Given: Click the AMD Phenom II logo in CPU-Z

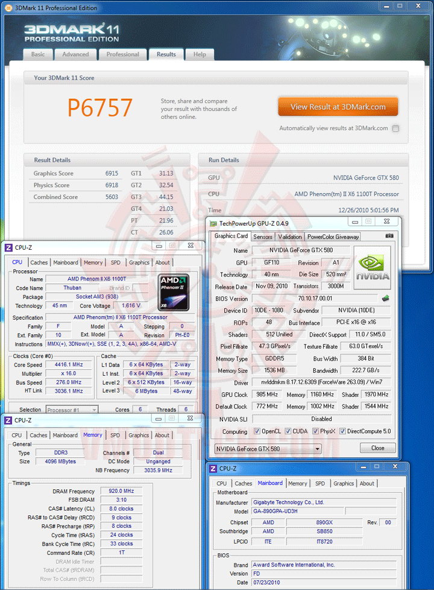Looking at the screenshot, I should (x=174, y=293).
